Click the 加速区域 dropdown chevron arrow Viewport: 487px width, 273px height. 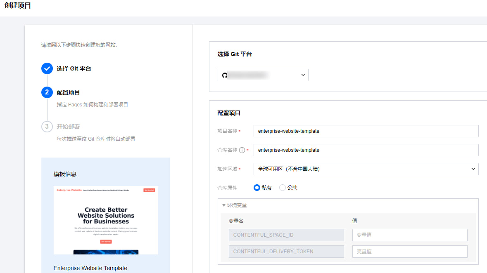(473, 169)
